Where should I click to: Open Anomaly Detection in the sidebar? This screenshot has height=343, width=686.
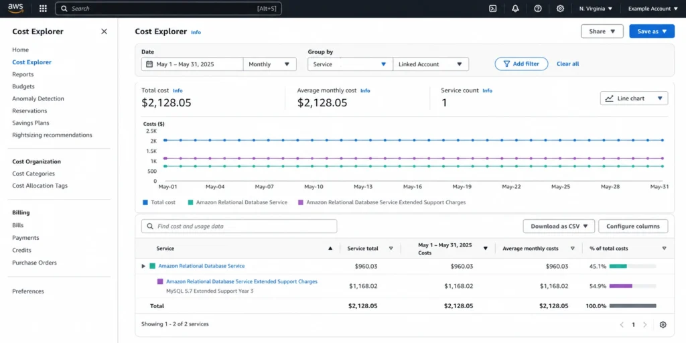pyautogui.click(x=38, y=98)
